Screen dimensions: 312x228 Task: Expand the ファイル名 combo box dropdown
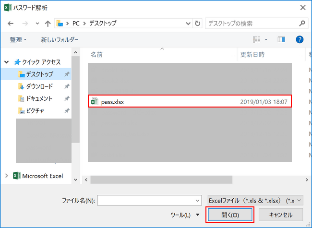coord(197,200)
